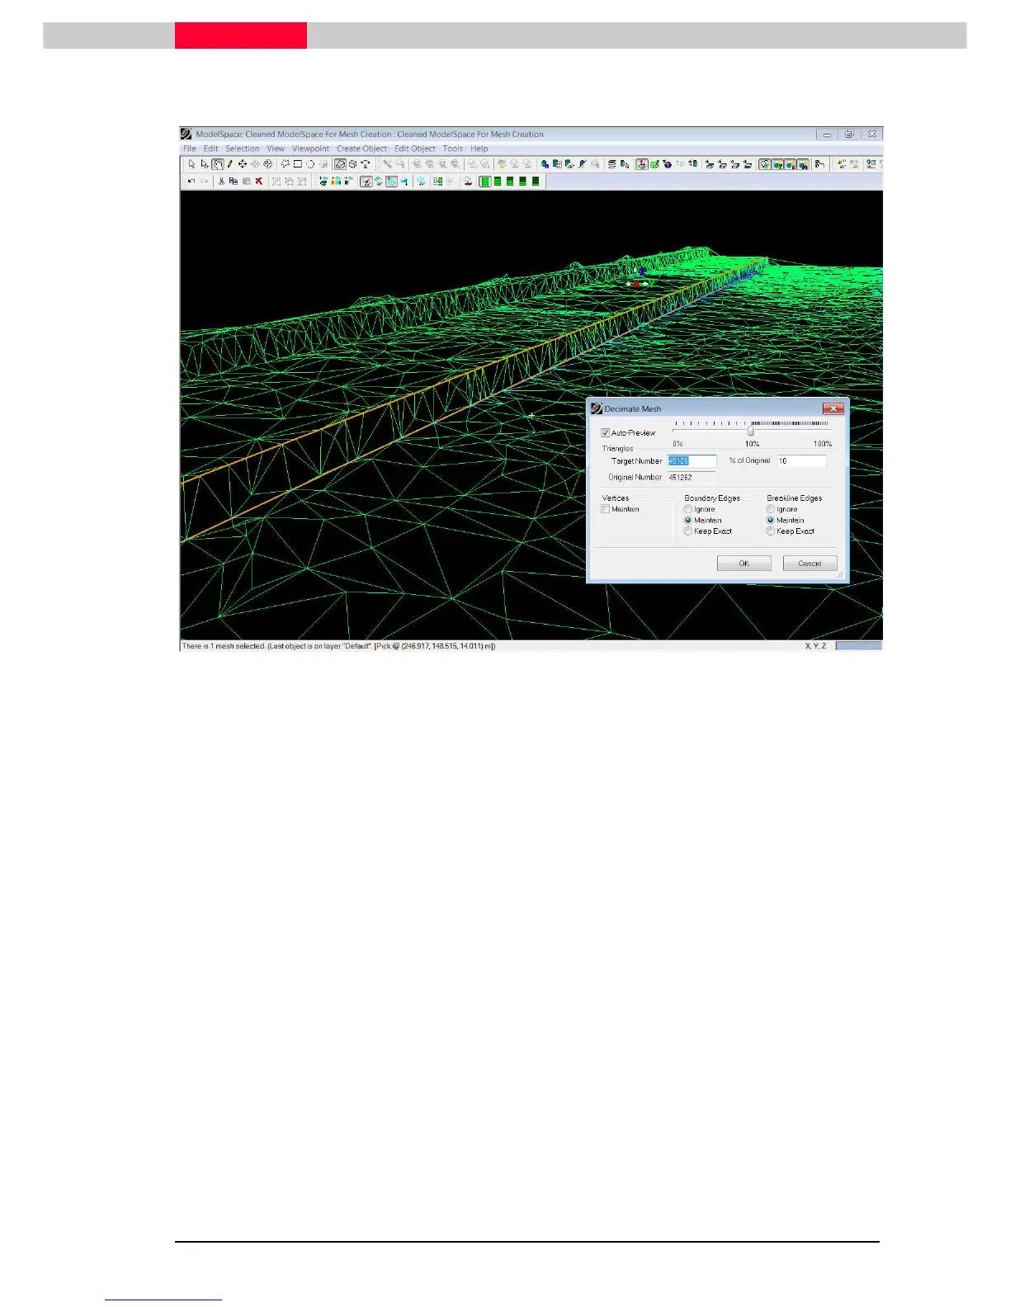Open the View menu
1010x1307 pixels.
276,149
